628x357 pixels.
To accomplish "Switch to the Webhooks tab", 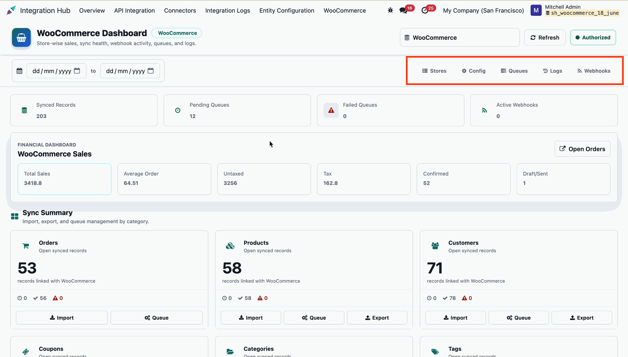I will 594,71.
